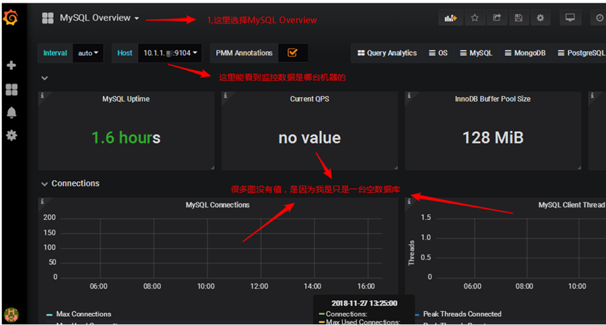Click the user avatar in the sidebar
The image size is (606, 325).
(11, 314)
